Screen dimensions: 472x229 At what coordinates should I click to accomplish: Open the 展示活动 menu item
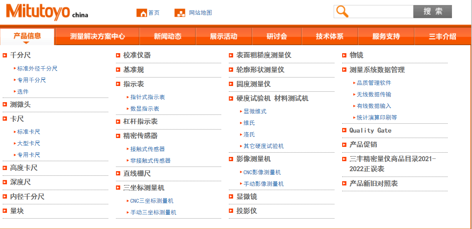[224, 37]
